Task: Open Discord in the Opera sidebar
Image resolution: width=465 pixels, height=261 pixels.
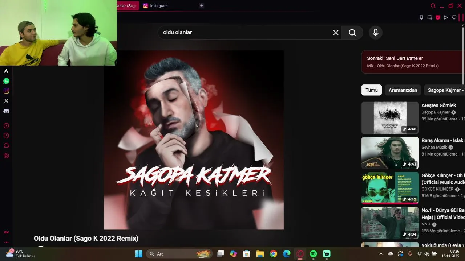Action: pos(6,111)
